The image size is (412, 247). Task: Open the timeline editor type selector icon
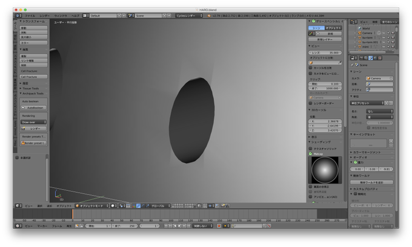pos(18,226)
